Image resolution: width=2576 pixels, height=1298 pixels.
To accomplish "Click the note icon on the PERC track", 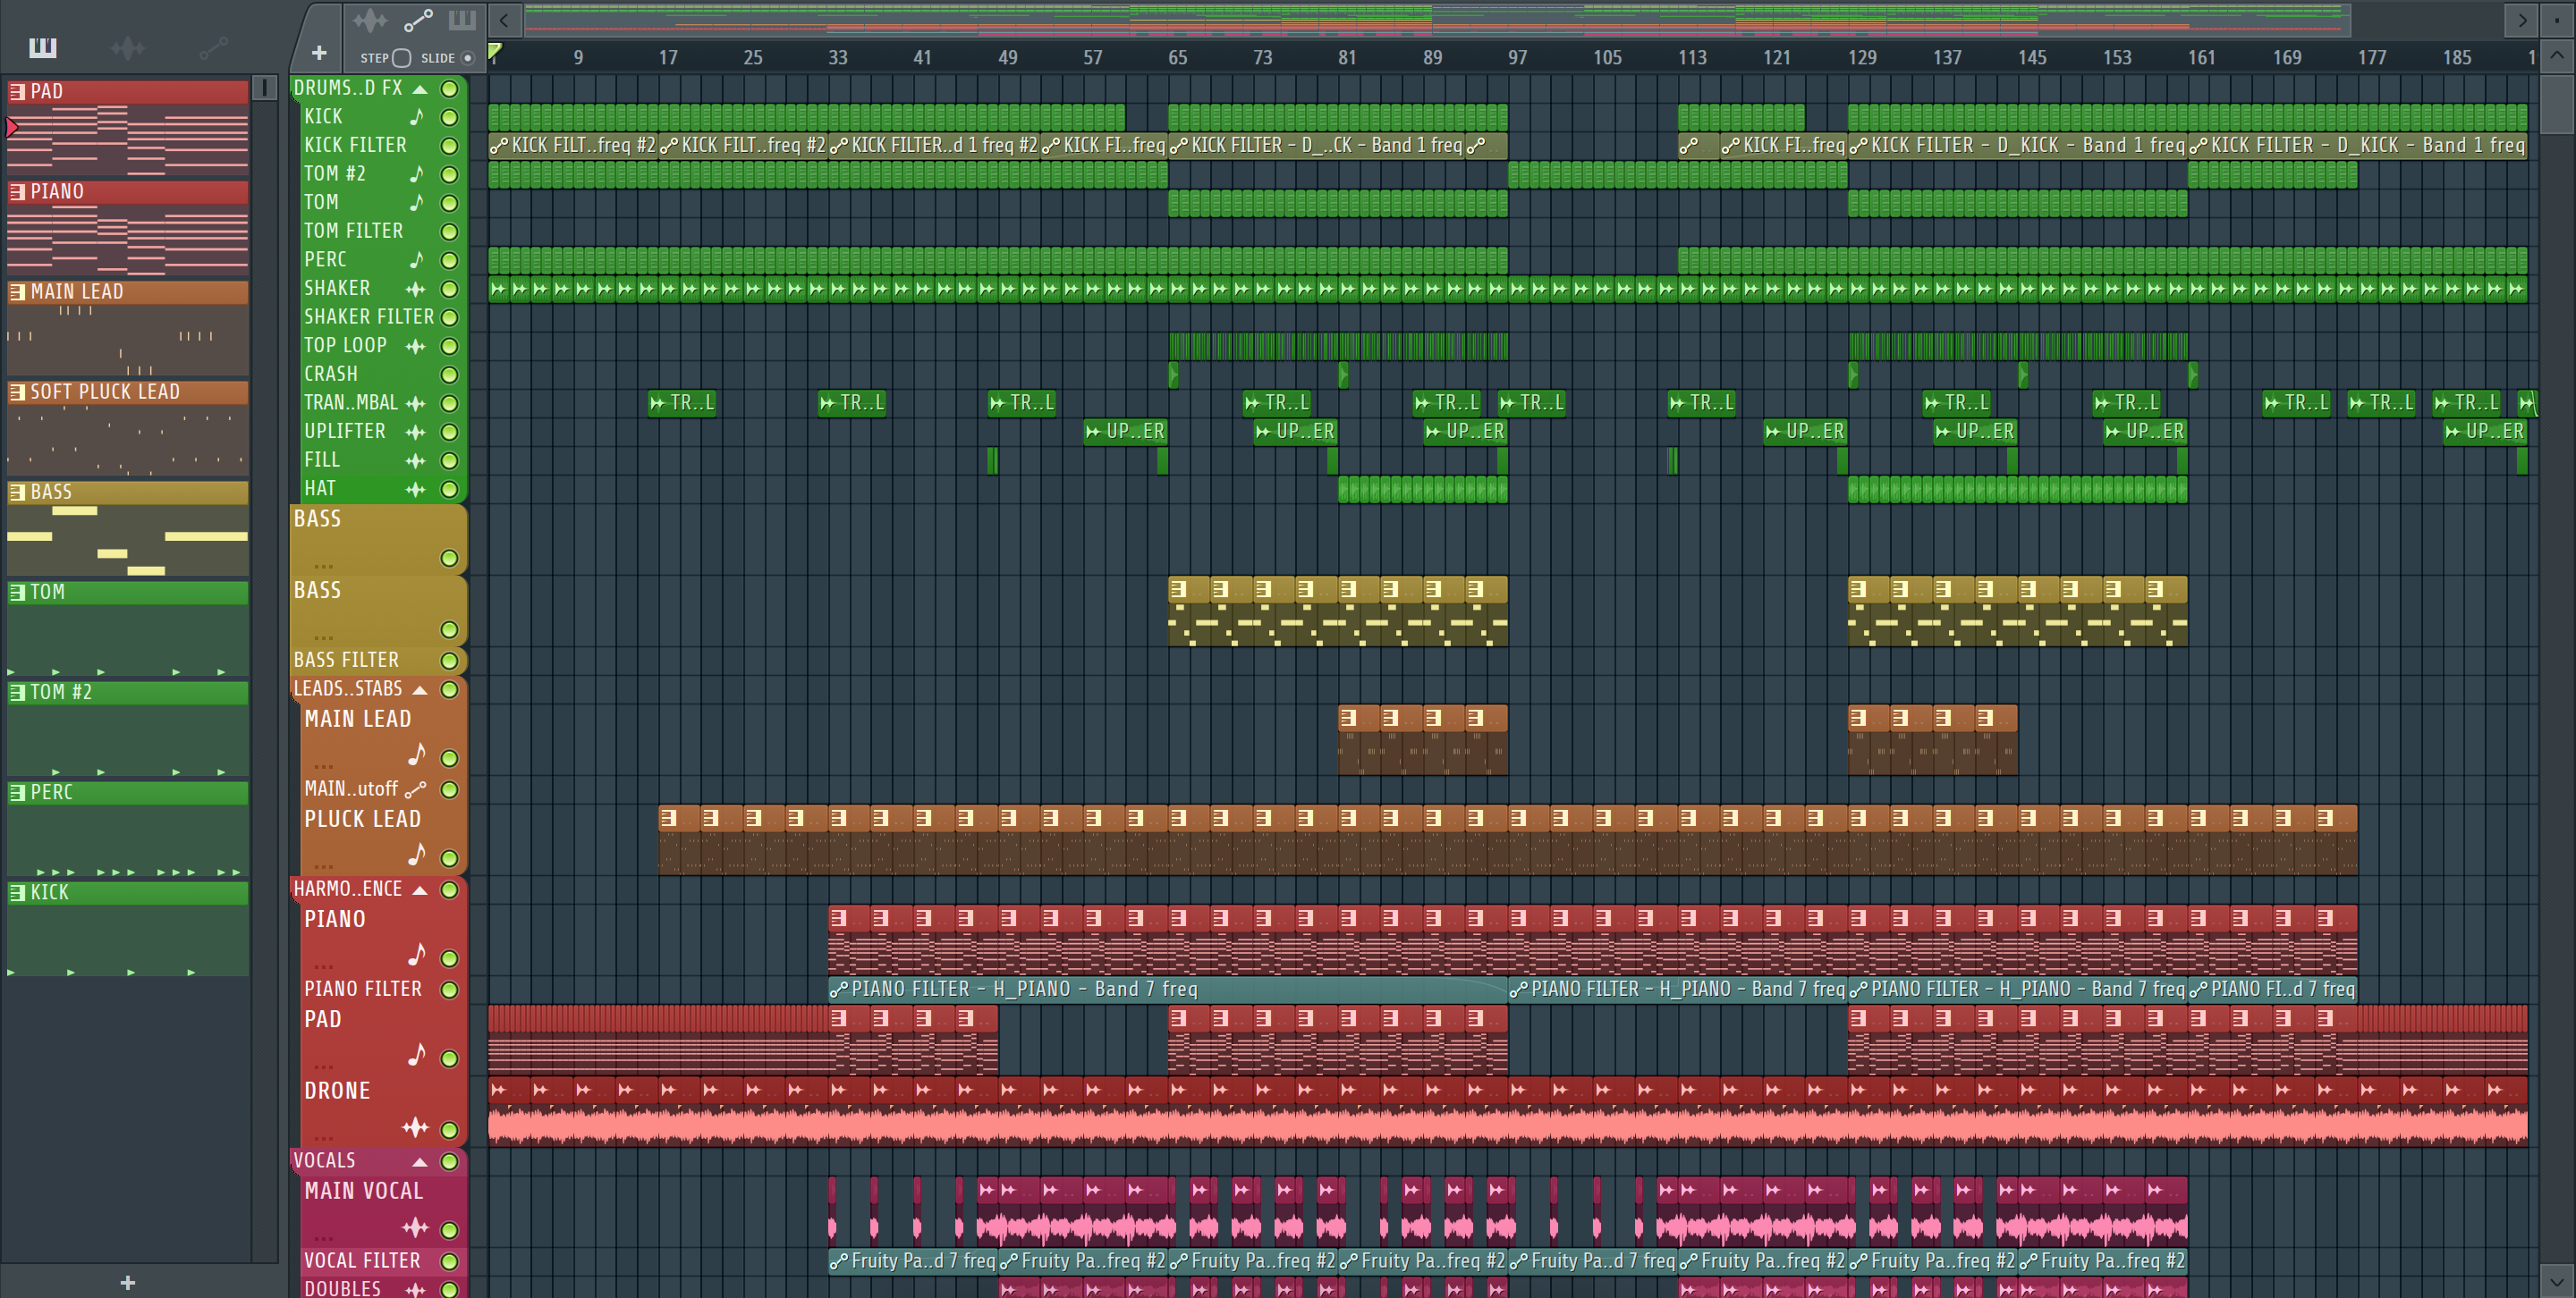I will pos(417,260).
